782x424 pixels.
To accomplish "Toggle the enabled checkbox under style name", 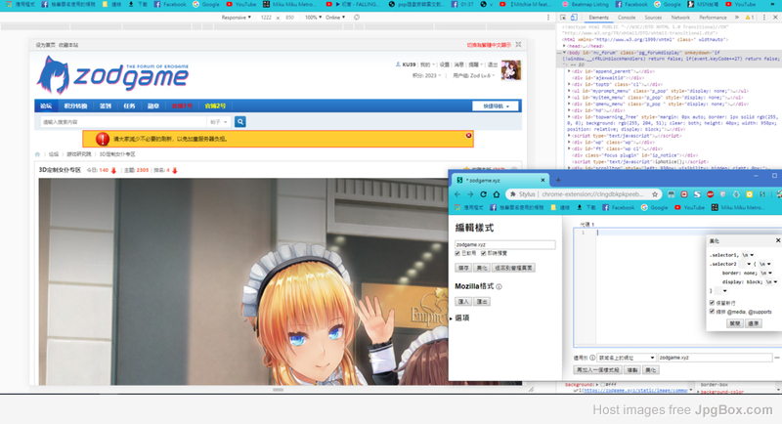I will point(457,254).
